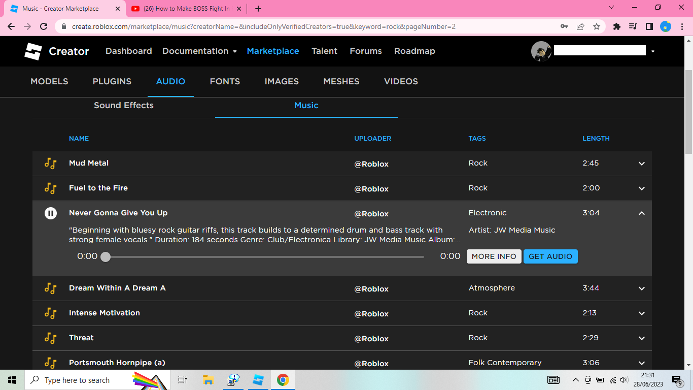The height and width of the screenshot is (390, 693).
Task: Go forward in browser history
Action: [27, 26]
